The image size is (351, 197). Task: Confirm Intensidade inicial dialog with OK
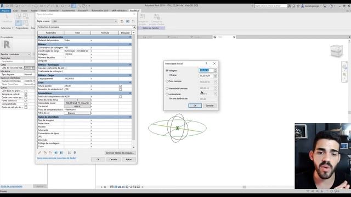pyautogui.click(x=195, y=106)
